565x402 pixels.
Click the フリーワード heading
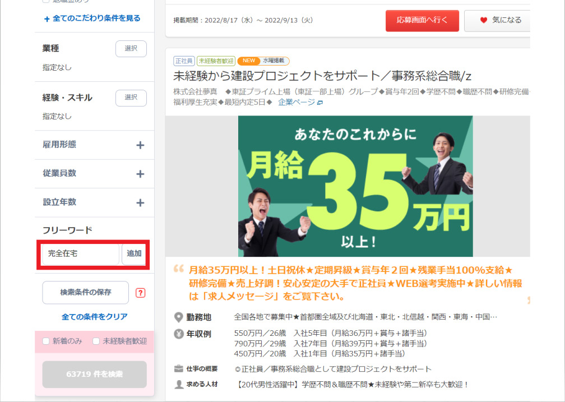pos(67,230)
